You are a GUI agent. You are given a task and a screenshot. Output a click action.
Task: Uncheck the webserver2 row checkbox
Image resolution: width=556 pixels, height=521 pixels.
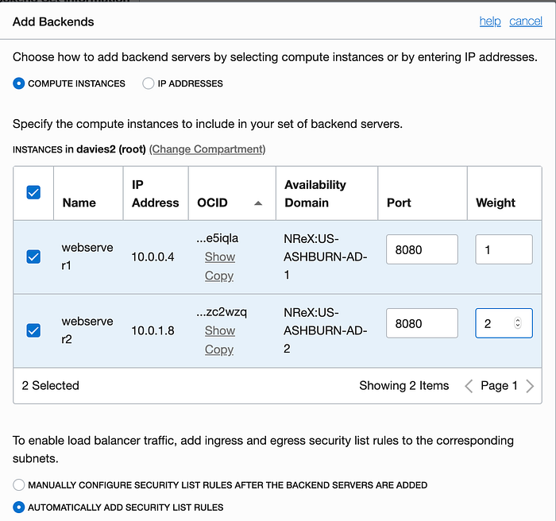(33, 330)
